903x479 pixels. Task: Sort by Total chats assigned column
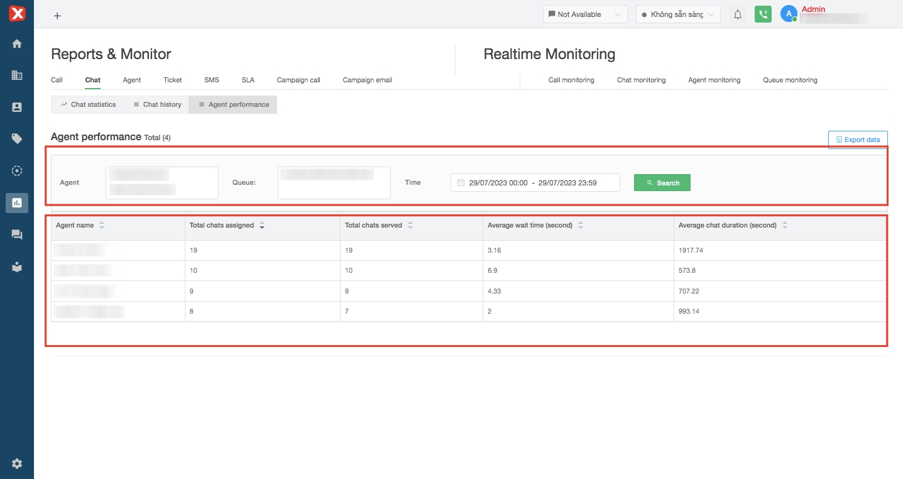(262, 225)
